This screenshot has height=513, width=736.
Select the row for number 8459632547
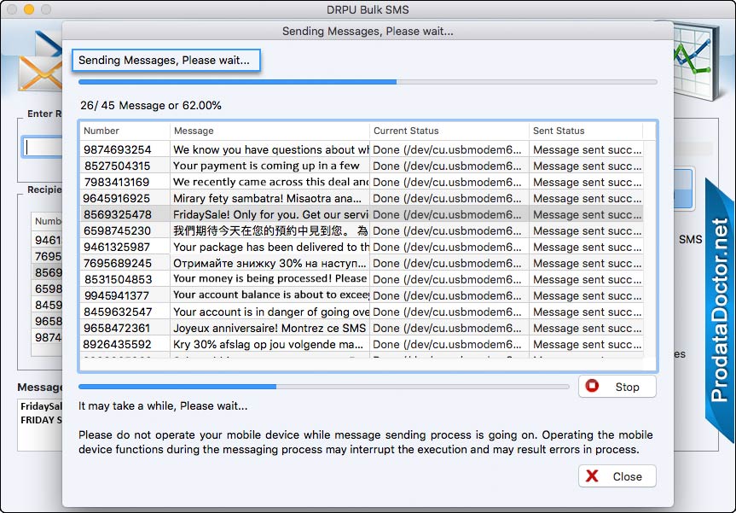tap(362, 312)
